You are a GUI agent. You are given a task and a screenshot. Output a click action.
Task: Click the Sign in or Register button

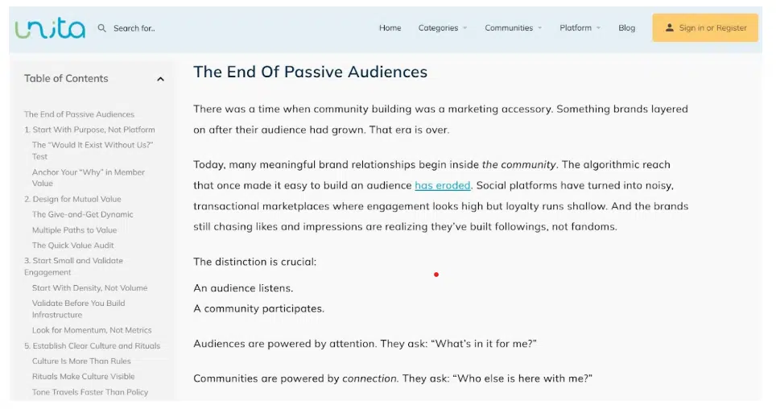click(705, 28)
